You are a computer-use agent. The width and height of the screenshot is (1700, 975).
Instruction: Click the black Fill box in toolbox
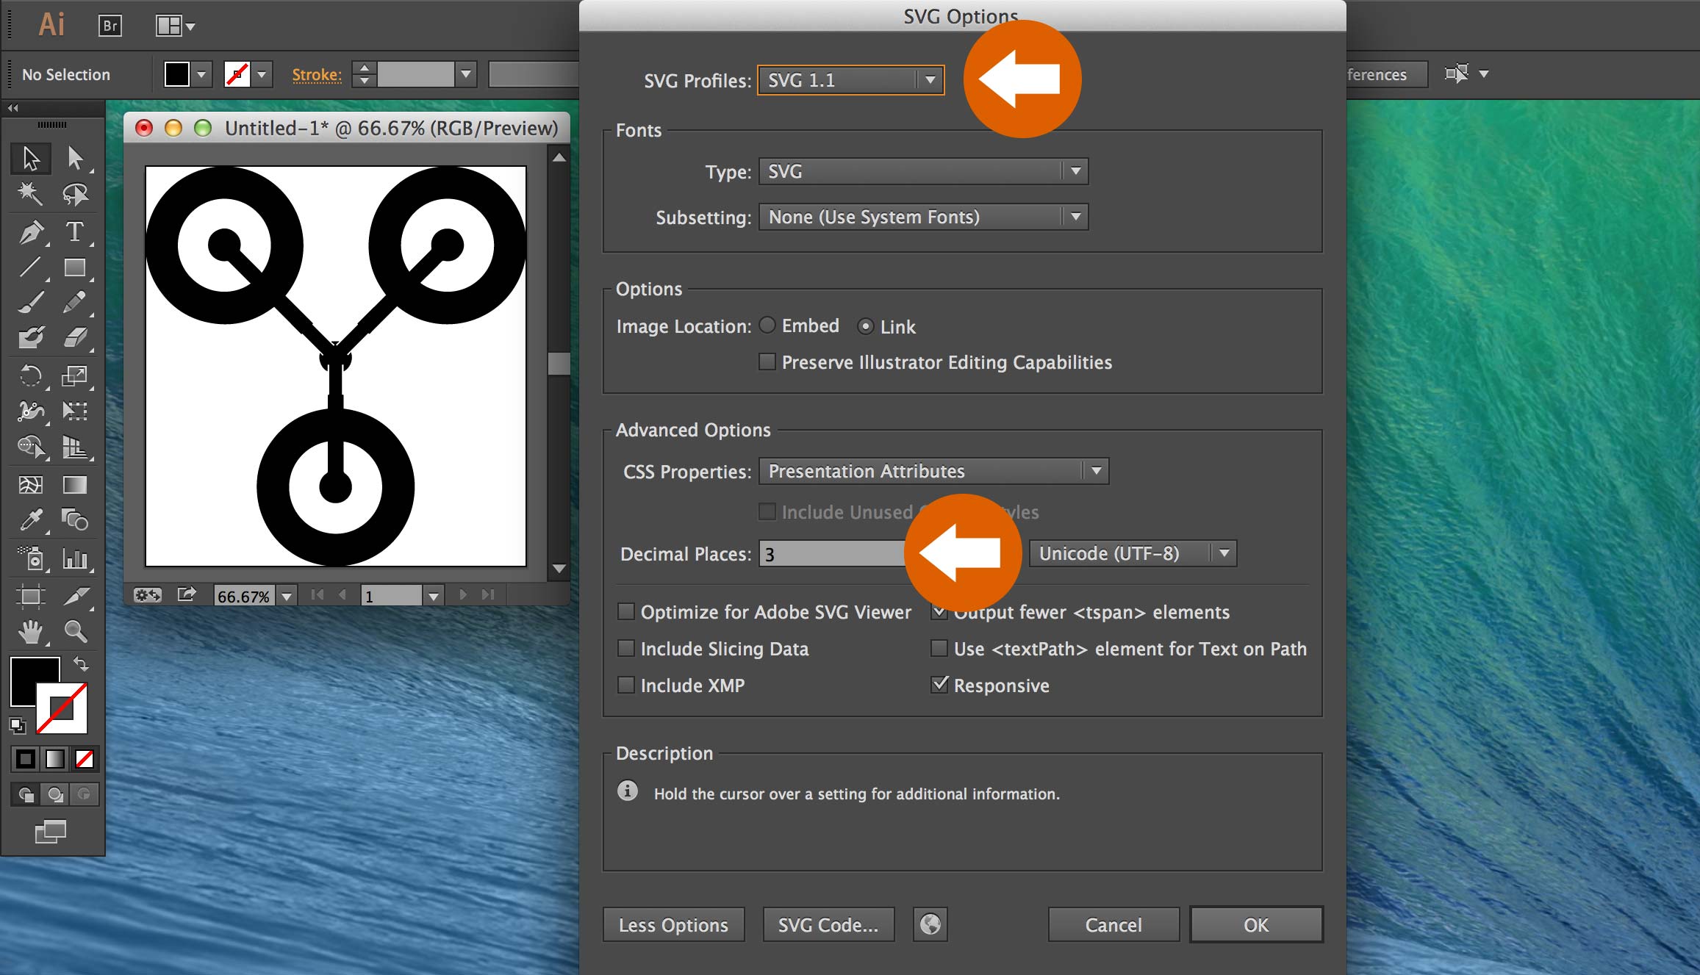[29, 676]
